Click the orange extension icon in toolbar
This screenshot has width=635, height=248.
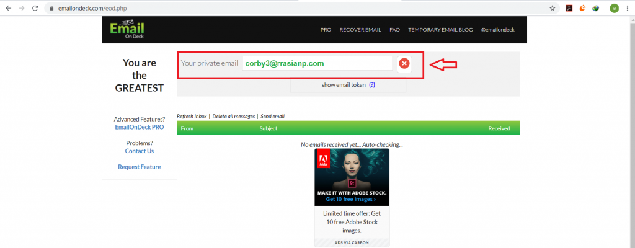582,8
